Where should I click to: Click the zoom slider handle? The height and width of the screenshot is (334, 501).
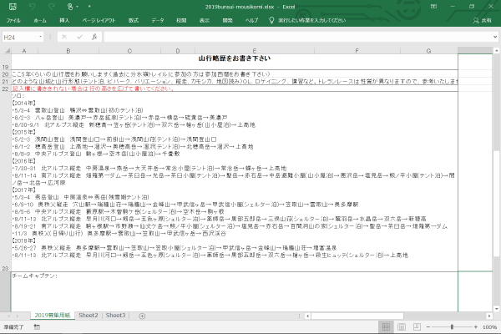(453, 327)
